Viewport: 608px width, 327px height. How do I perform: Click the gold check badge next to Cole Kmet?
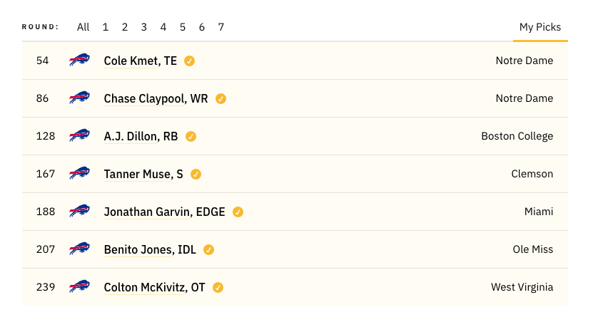pyautogui.click(x=189, y=61)
